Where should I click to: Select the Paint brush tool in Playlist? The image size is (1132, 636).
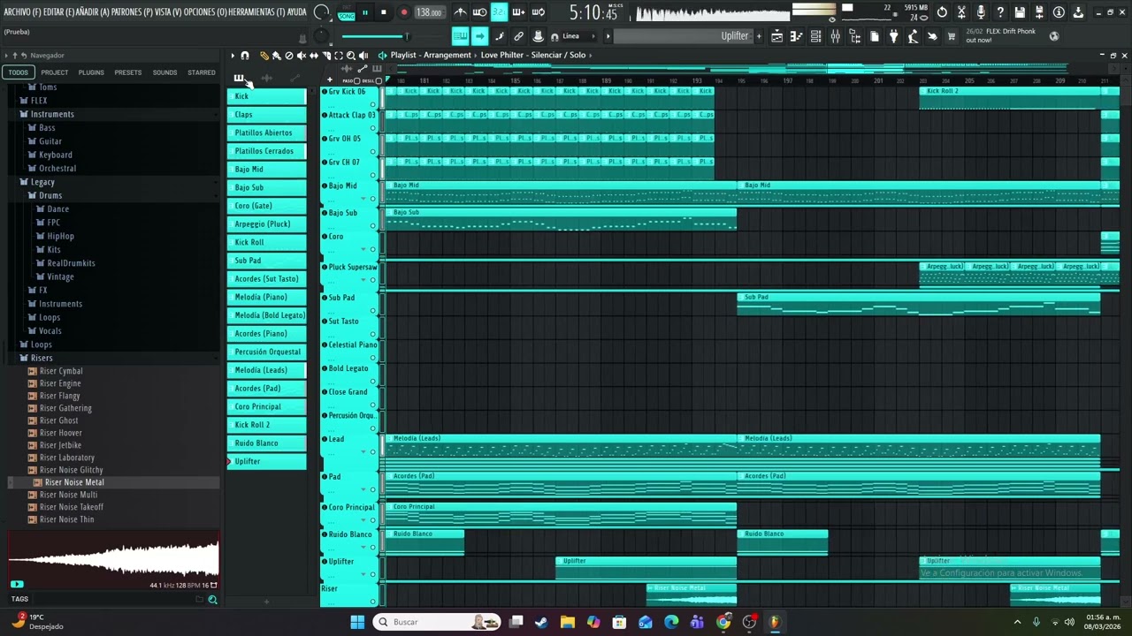[x=277, y=56]
